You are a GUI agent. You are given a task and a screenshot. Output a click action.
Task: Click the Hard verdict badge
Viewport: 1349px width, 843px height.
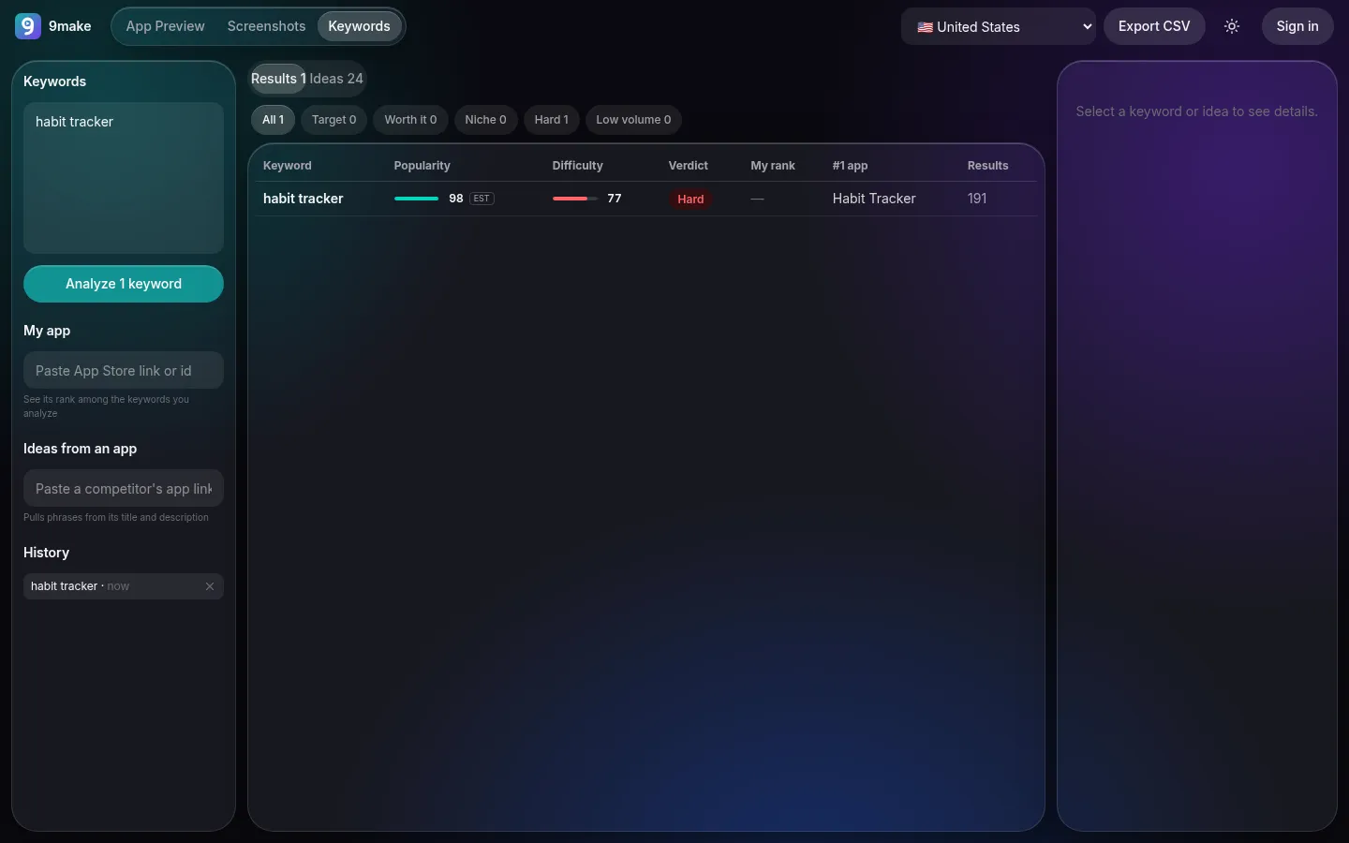point(690,199)
